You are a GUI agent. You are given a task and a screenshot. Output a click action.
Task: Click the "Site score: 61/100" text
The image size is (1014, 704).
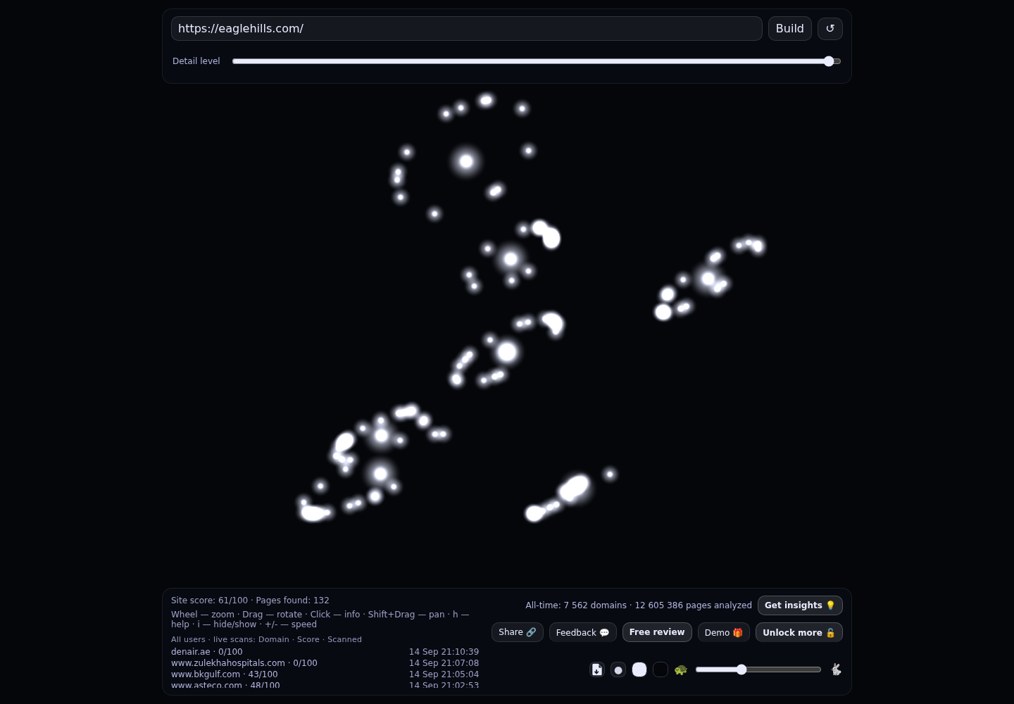(209, 601)
